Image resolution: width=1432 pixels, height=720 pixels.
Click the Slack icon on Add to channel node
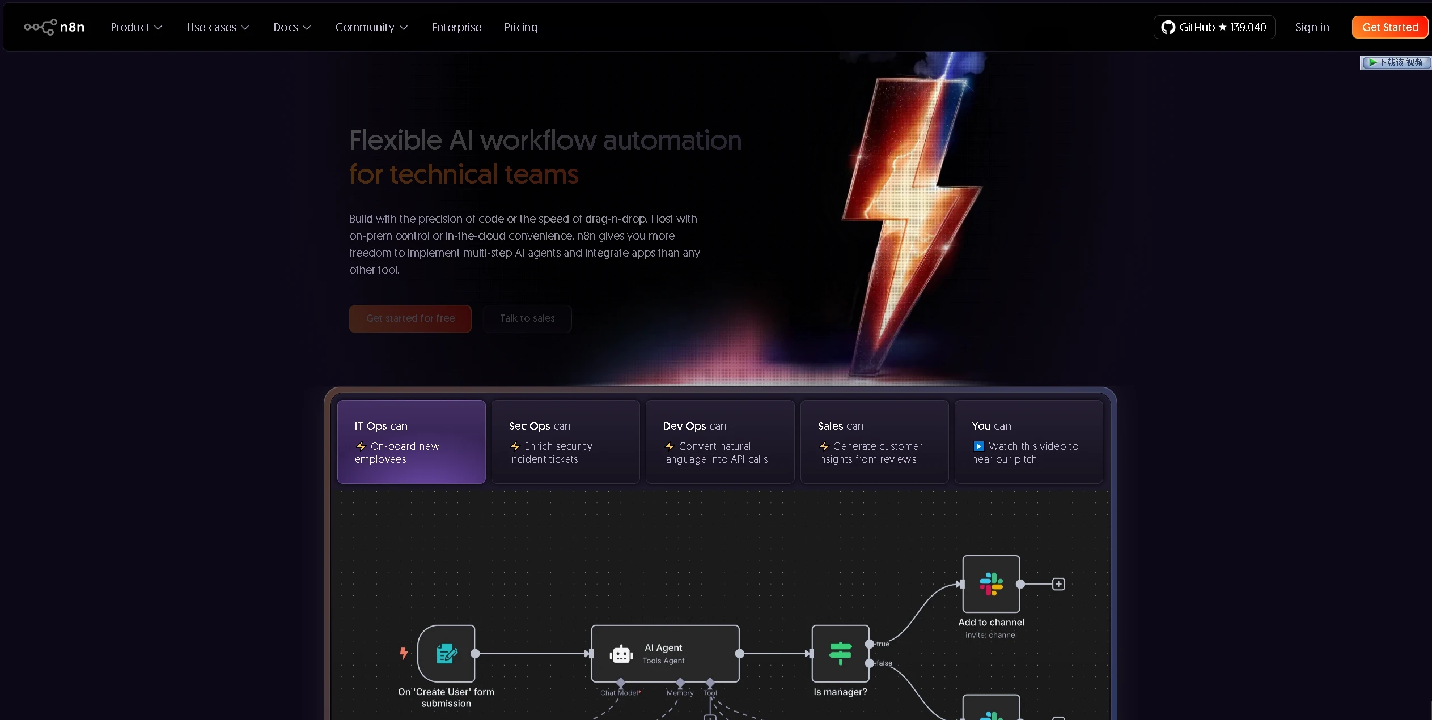(991, 583)
